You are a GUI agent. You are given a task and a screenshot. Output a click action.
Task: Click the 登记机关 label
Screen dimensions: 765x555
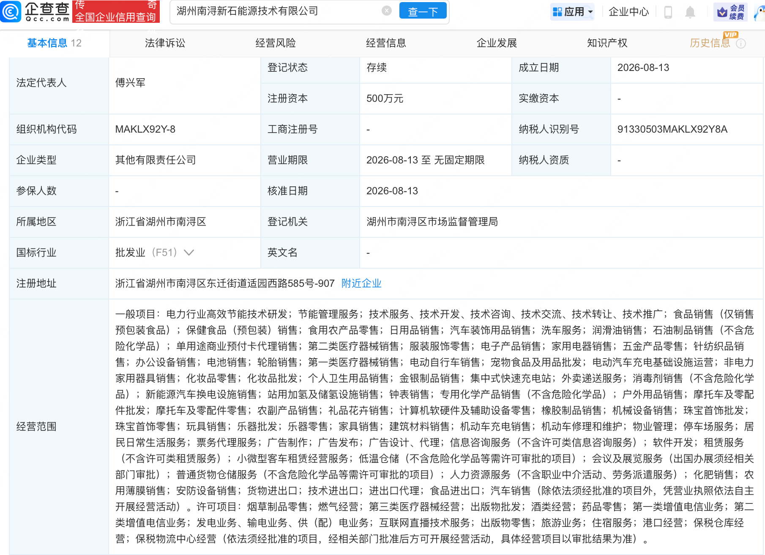287,222
